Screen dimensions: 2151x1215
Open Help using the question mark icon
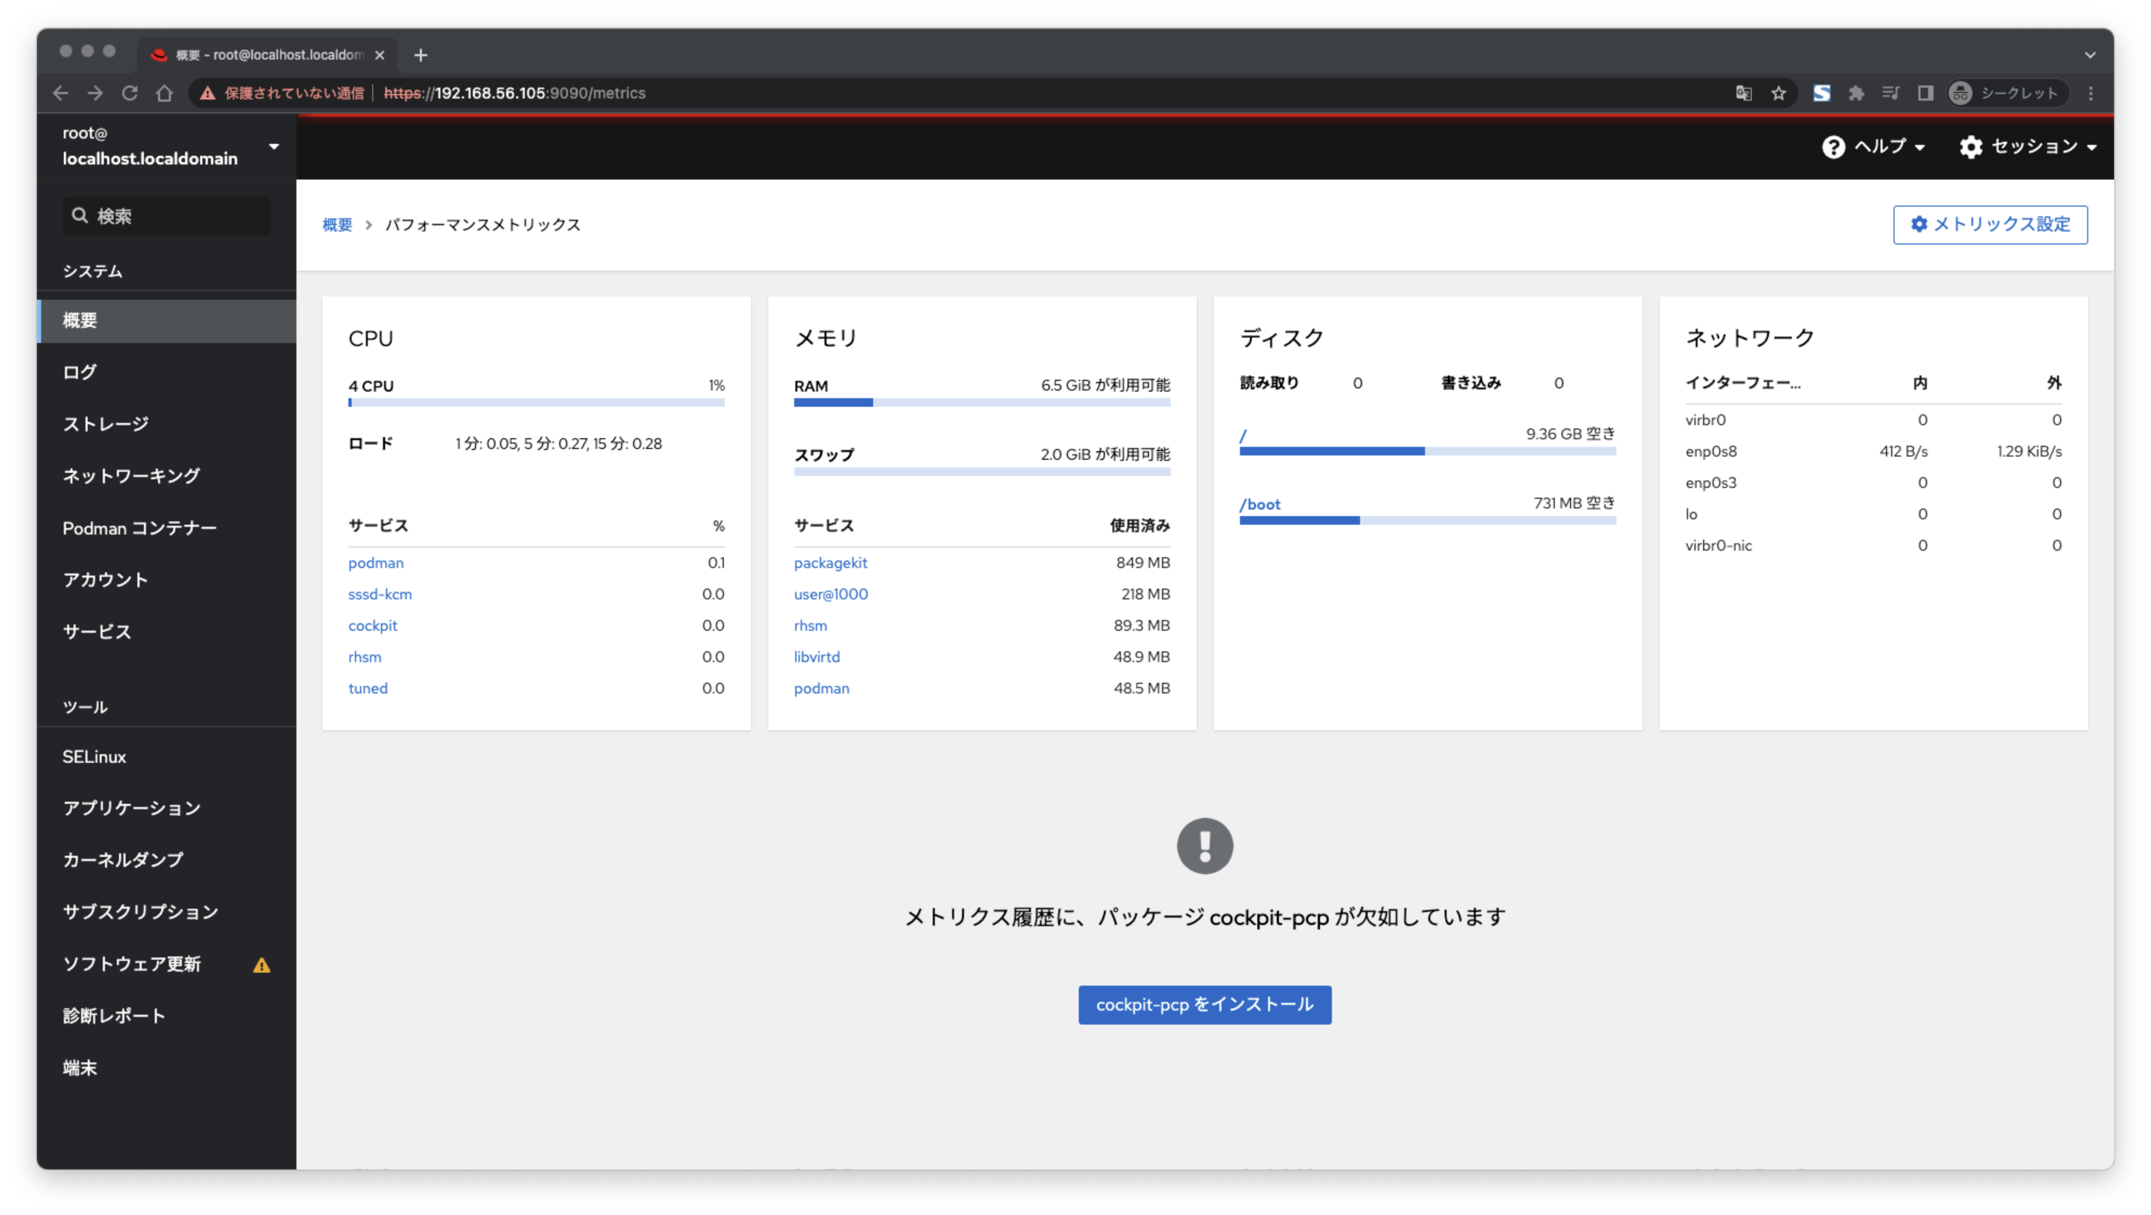click(1833, 146)
